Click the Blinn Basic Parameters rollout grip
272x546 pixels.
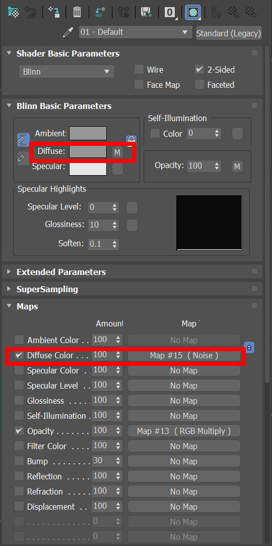(255, 105)
